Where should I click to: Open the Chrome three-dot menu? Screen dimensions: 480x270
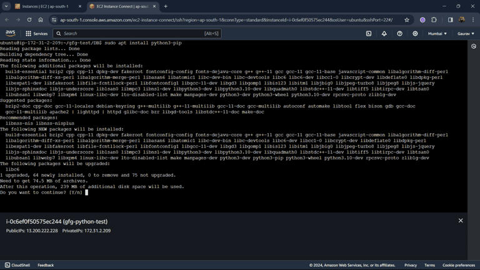point(473,20)
